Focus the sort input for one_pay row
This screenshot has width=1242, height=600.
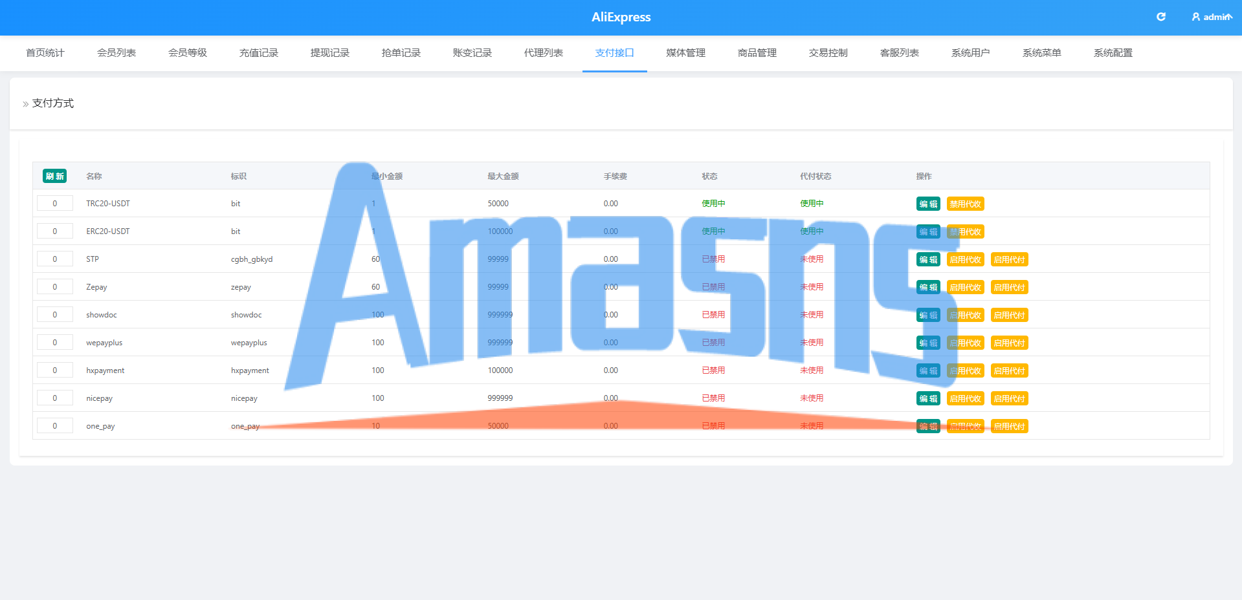[55, 426]
